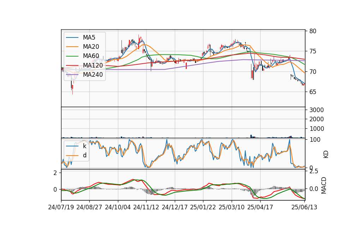Viewport: 339px width, 244px height.
Task: Click the price axis value 70
Action: pos(313,72)
